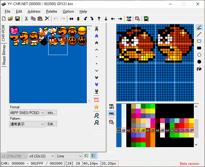Toggle the E grid display button
Viewport: 205px width, 167px height.
94,156
